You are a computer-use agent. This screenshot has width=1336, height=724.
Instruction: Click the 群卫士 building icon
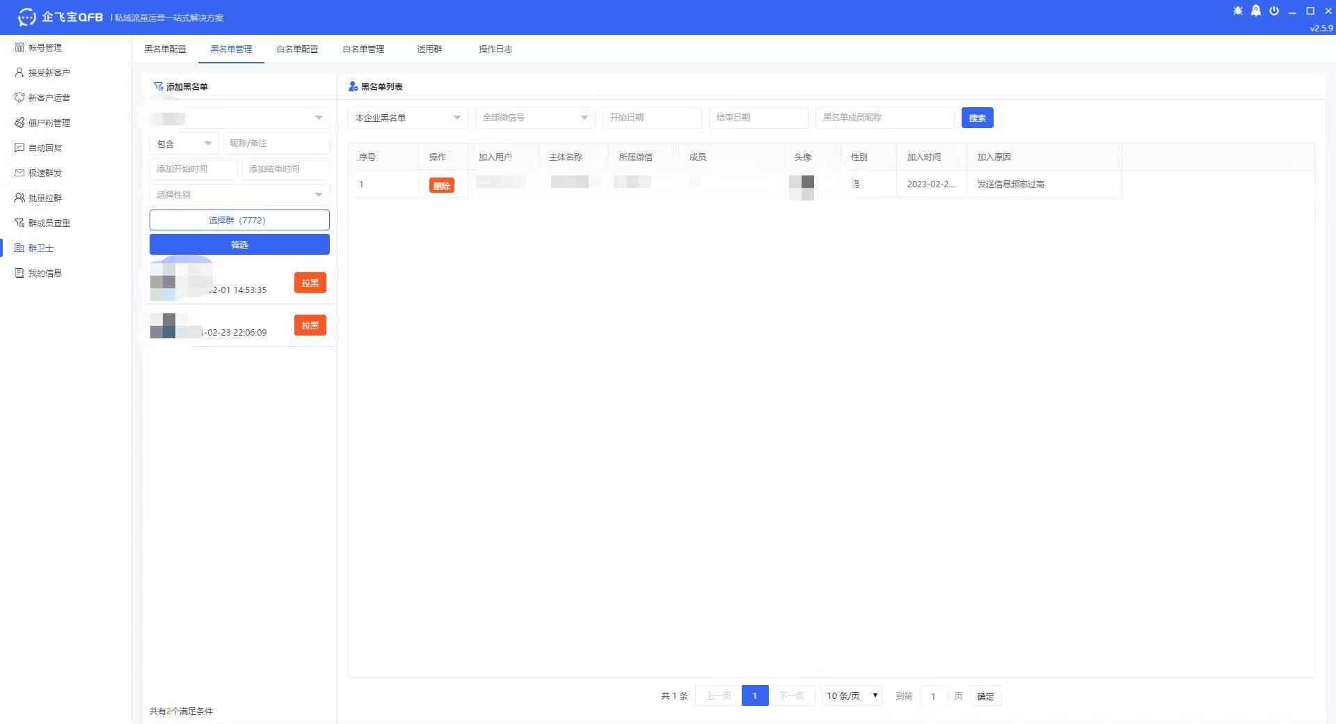point(19,248)
